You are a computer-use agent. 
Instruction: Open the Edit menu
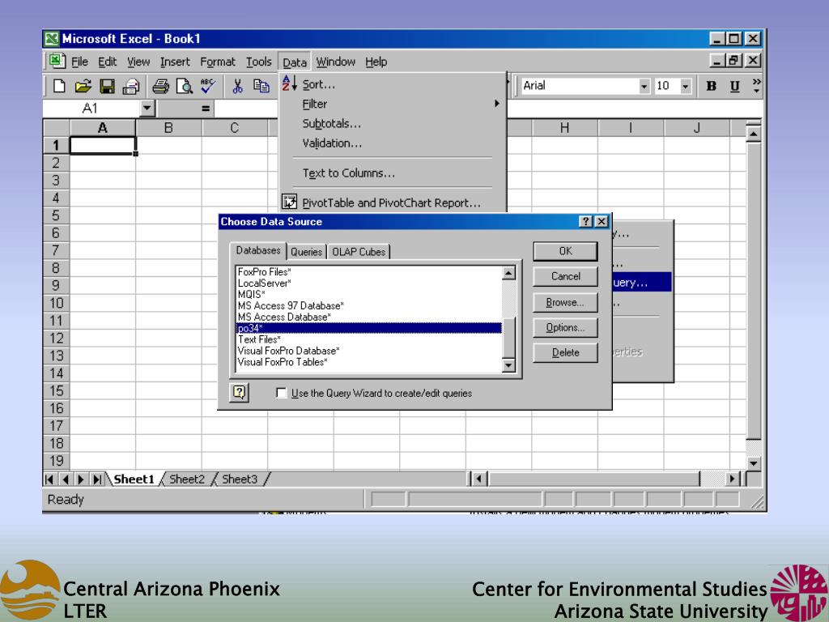pyautogui.click(x=108, y=62)
